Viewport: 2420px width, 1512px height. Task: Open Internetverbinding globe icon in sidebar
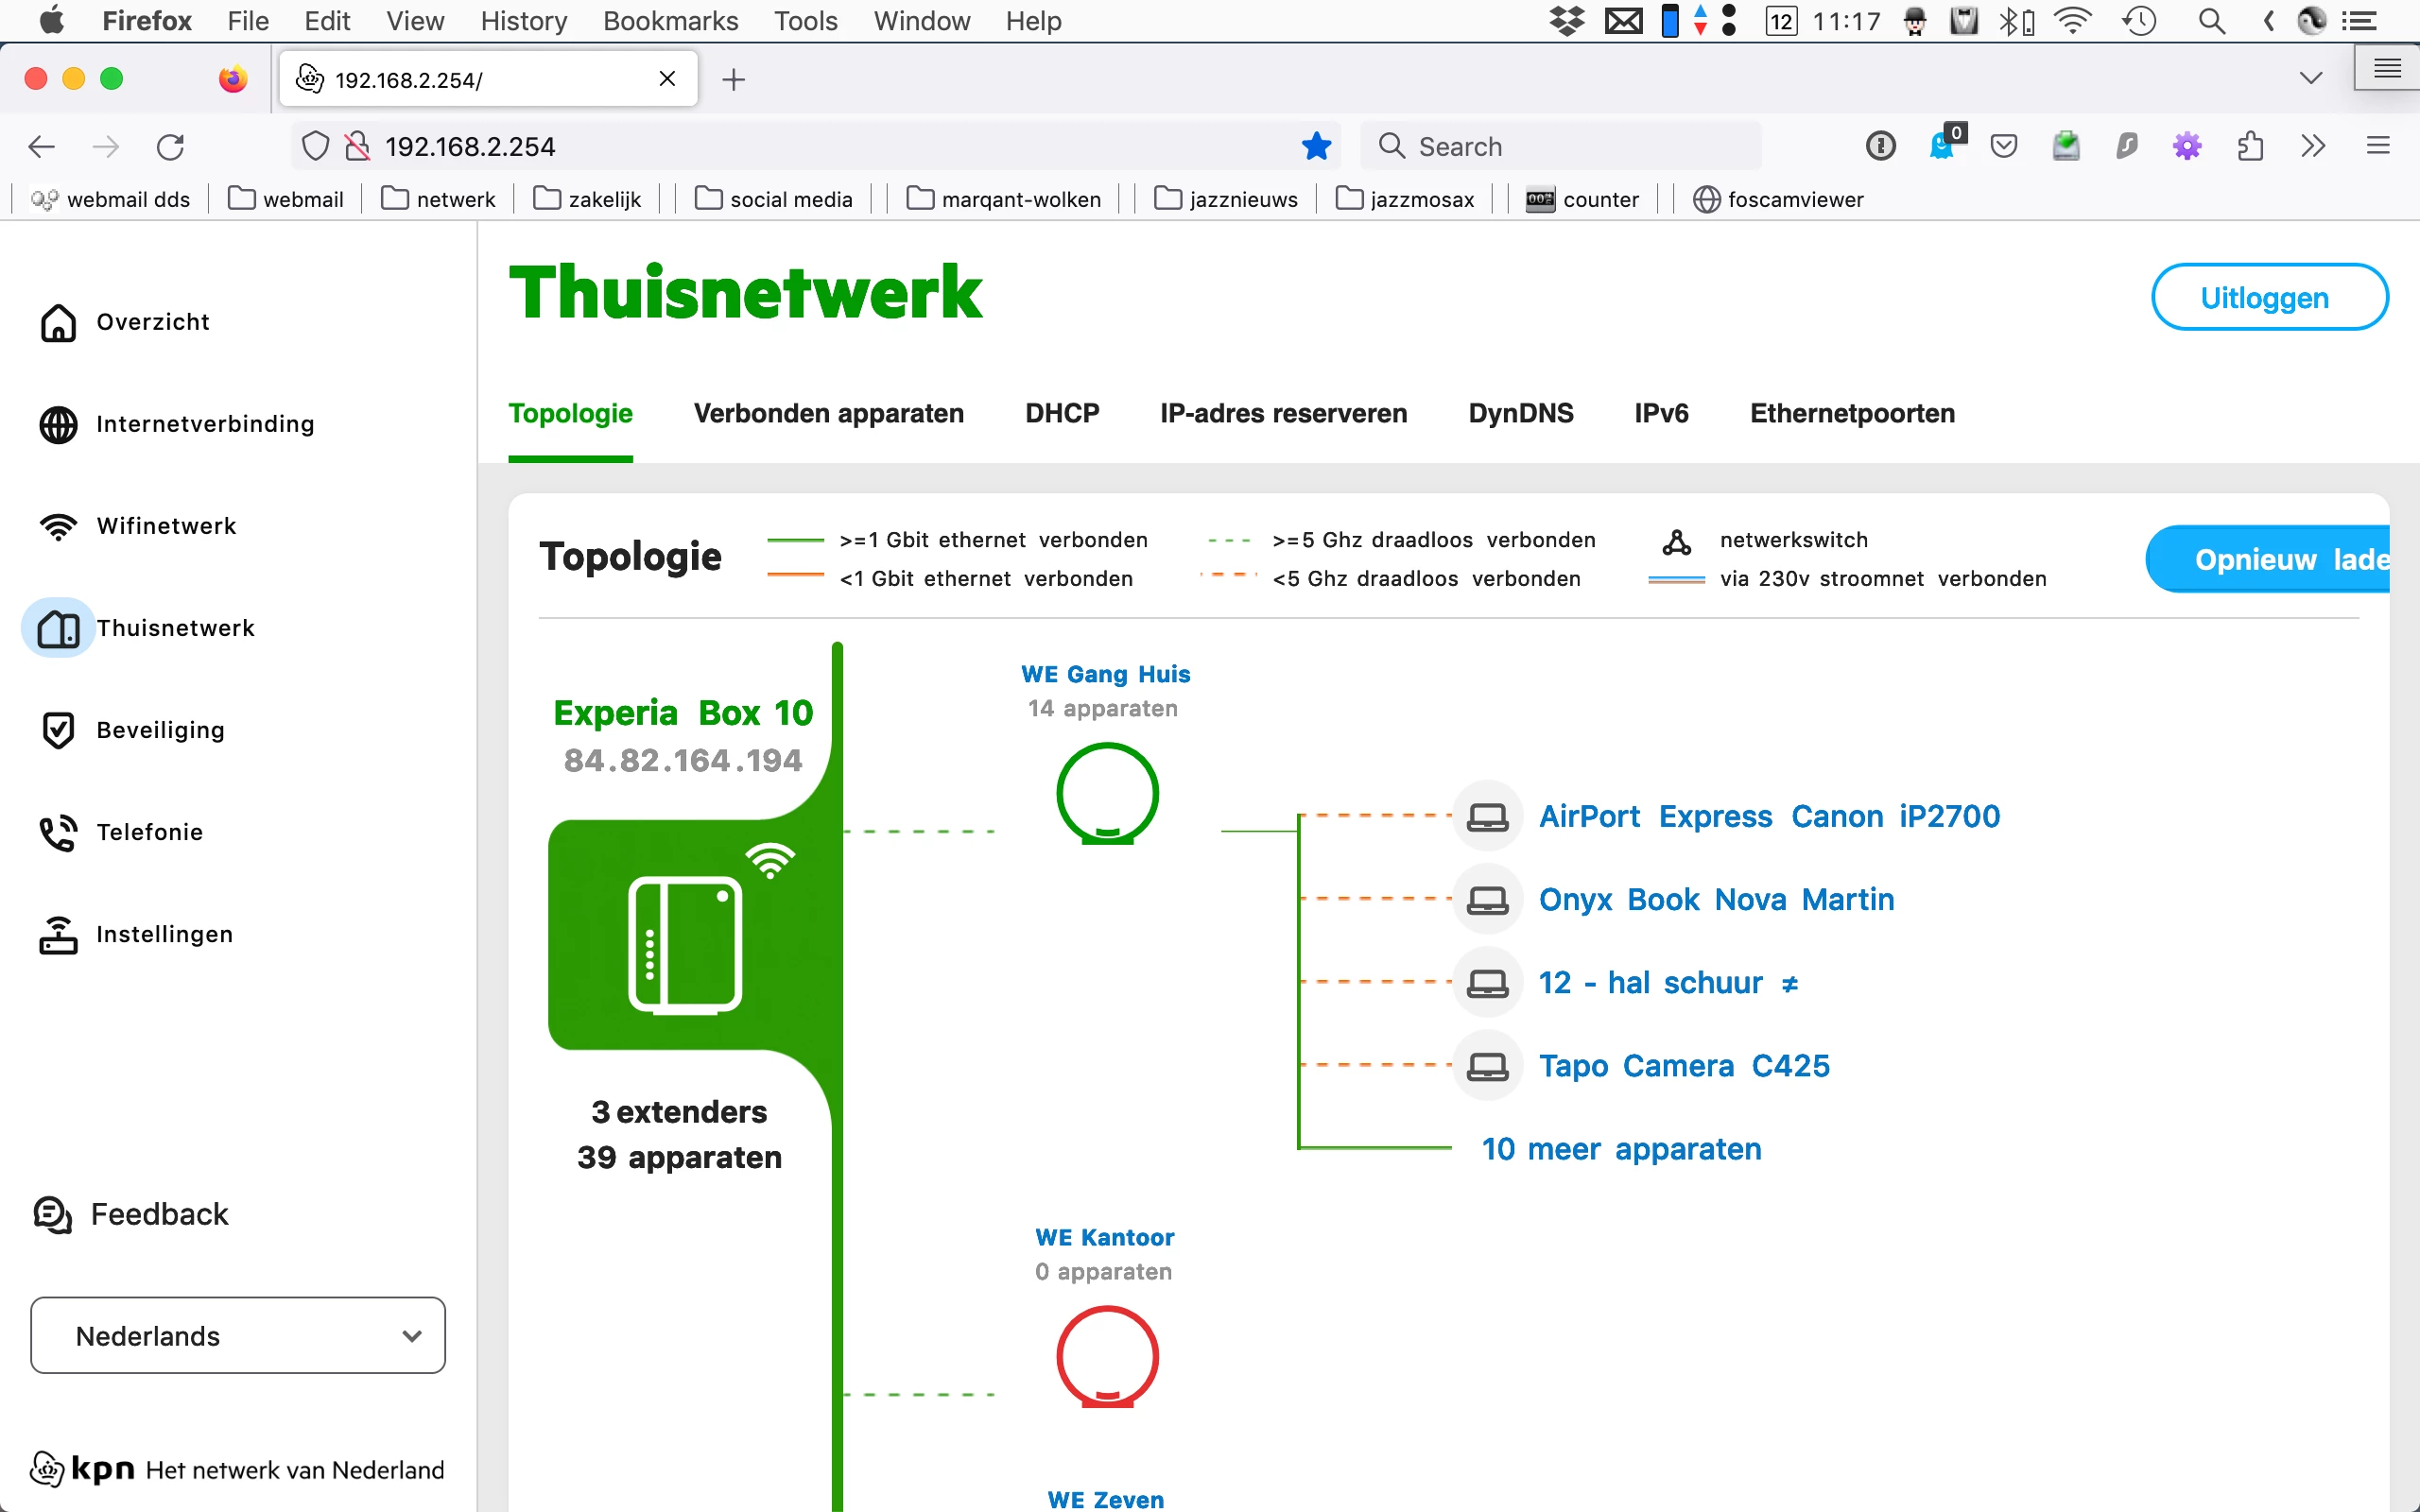(x=58, y=424)
